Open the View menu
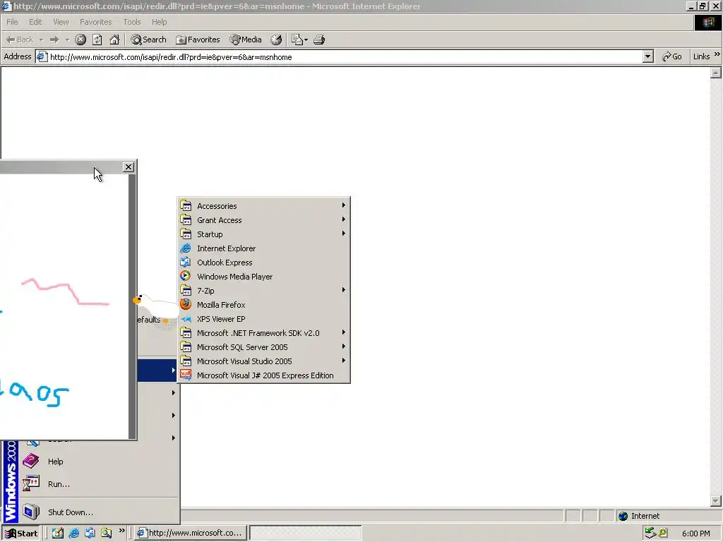 [61, 22]
